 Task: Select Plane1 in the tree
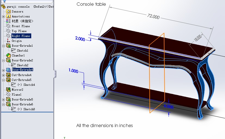click(17, 94)
